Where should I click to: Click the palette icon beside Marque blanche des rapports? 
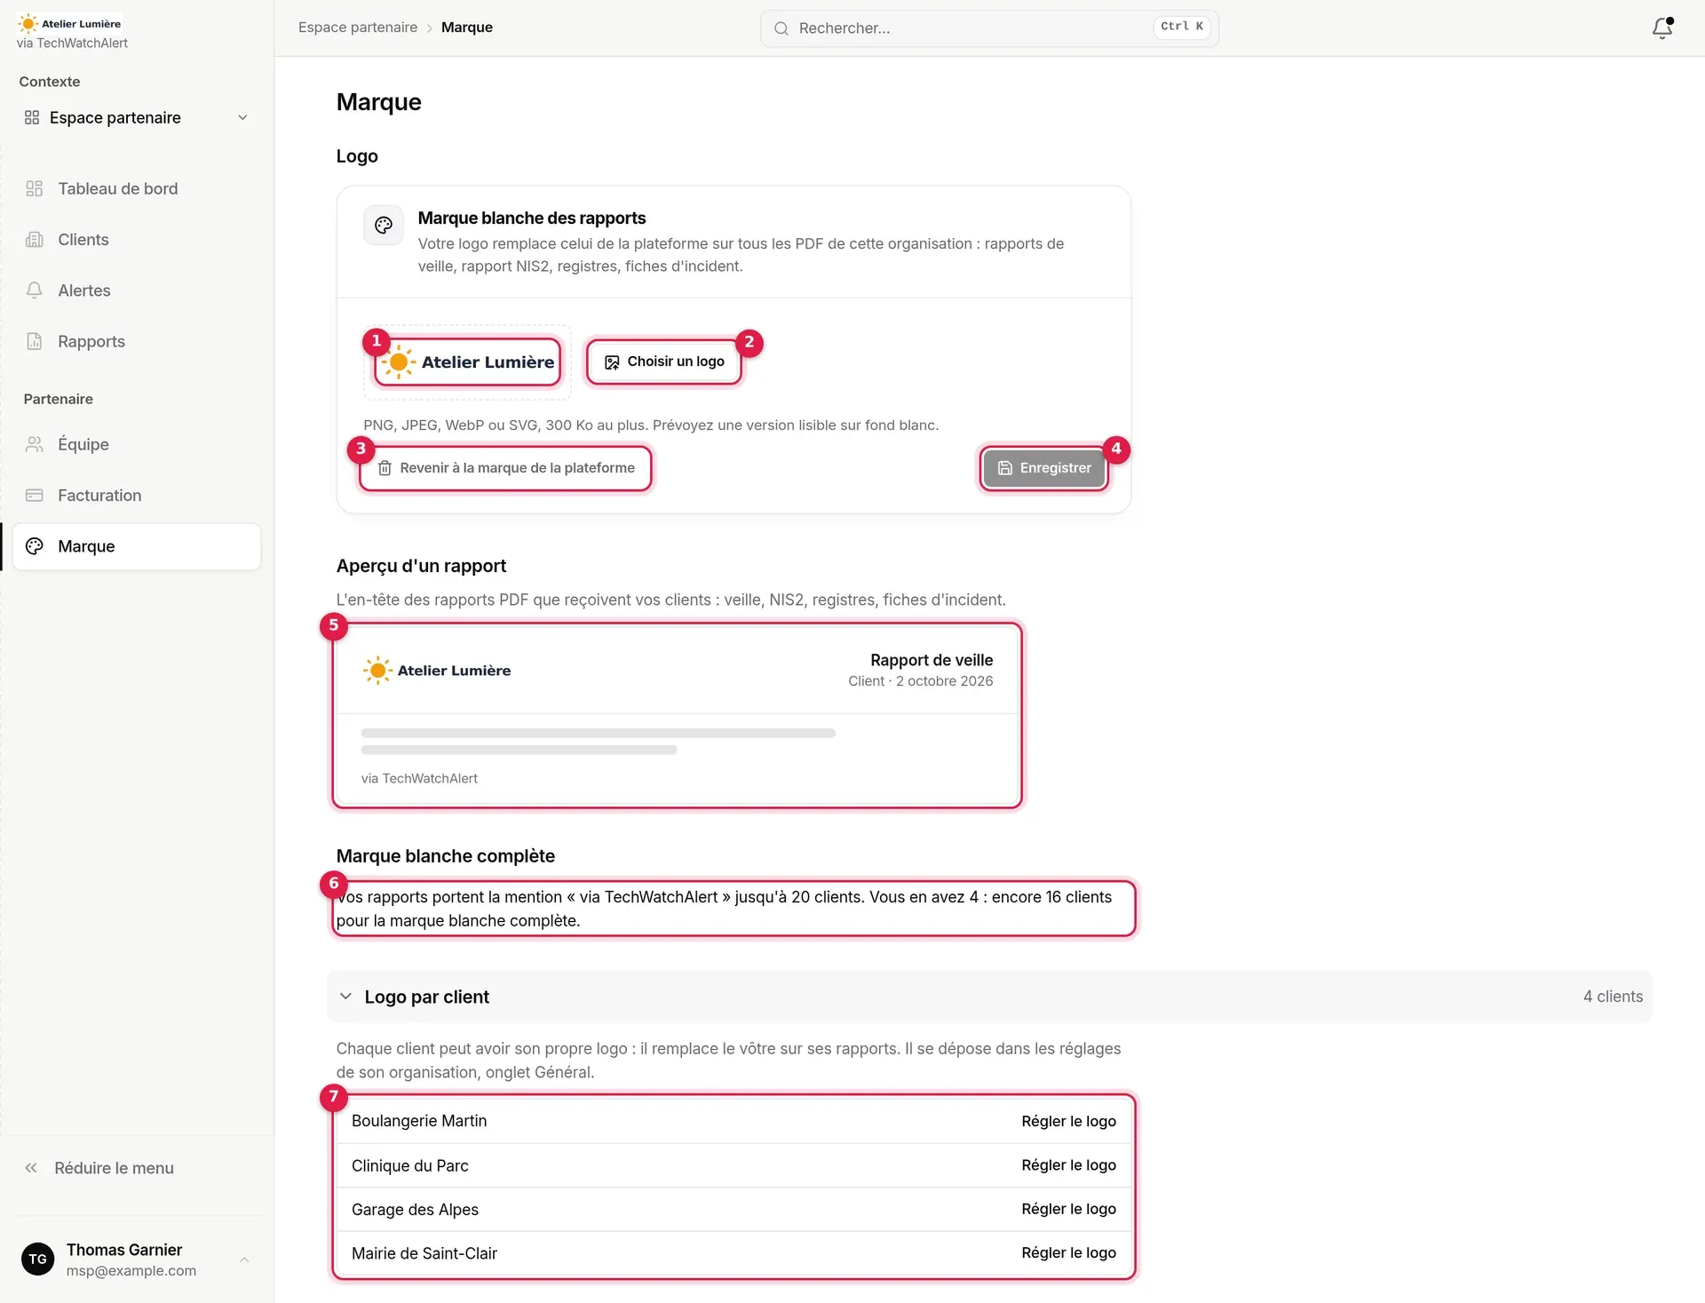coord(384,225)
